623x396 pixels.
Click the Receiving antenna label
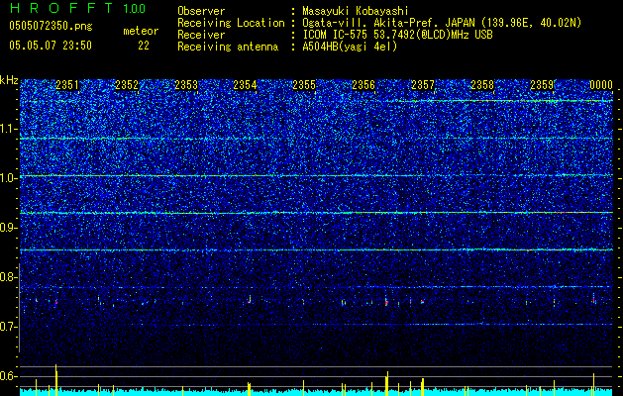click(x=228, y=47)
